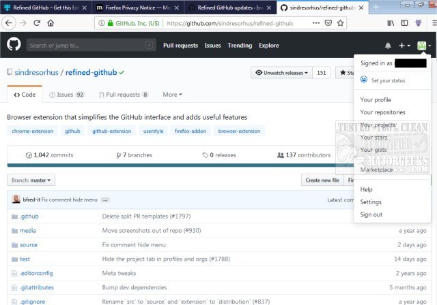The width and height of the screenshot is (437, 305).
Task: View the 7 branches
Action: coord(134,155)
